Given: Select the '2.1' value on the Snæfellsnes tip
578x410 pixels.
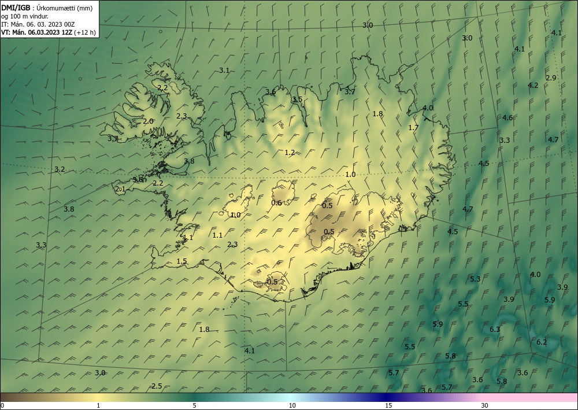Looking at the screenshot, I should pyautogui.click(x=121, y=189).
